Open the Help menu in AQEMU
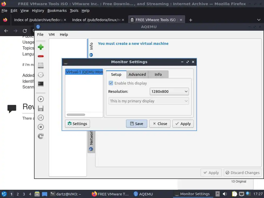 [64, 35]
